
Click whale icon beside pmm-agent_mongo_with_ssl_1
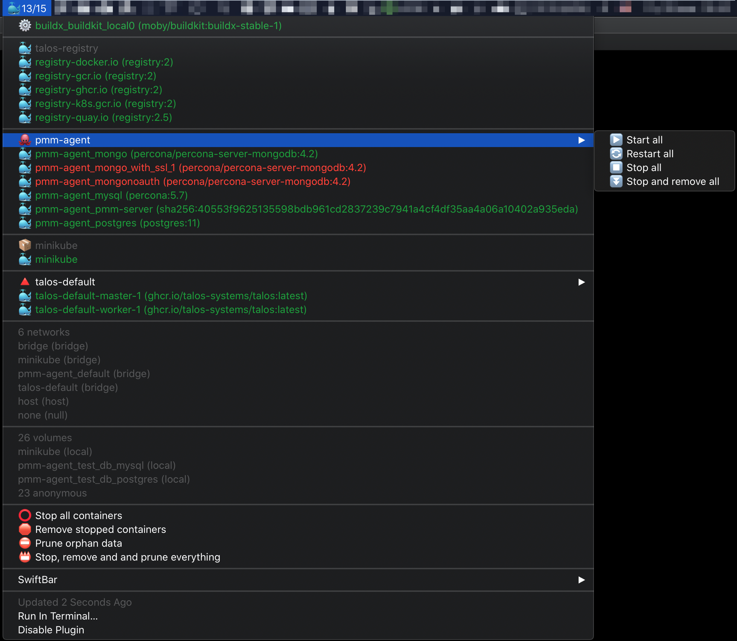(25, 168)
